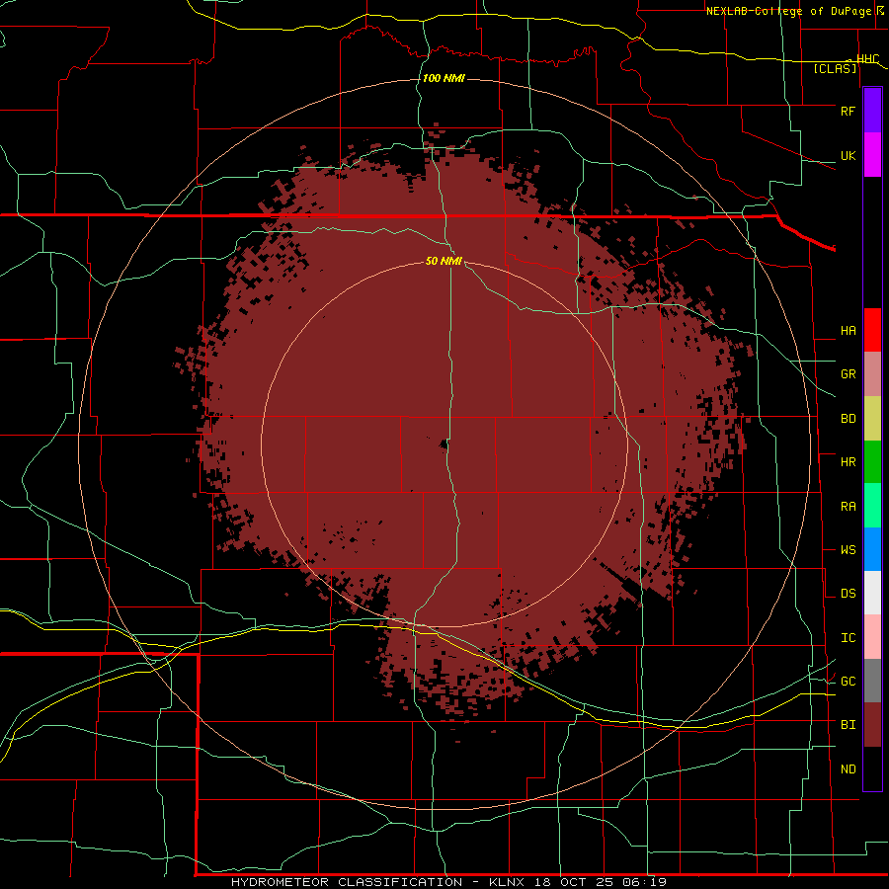
Task: Click the RA light-green legend swatch
Action: pos(872,506)
